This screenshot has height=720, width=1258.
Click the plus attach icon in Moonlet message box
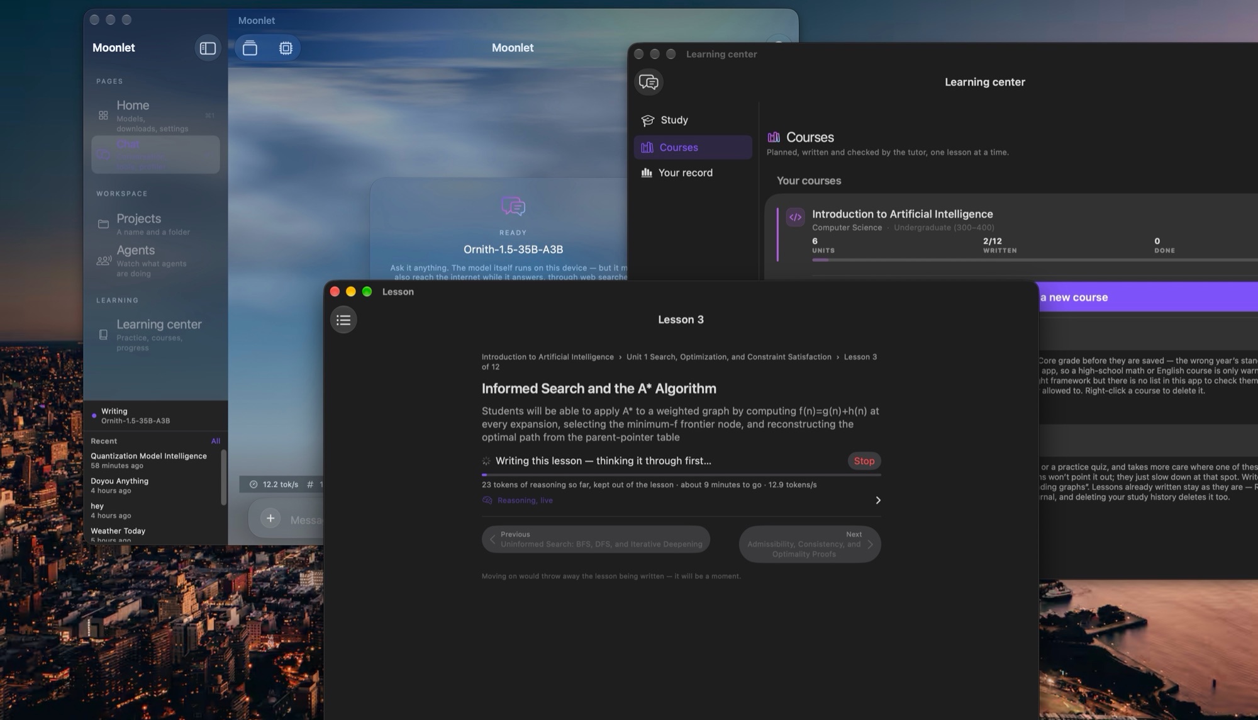pos(270,519)
